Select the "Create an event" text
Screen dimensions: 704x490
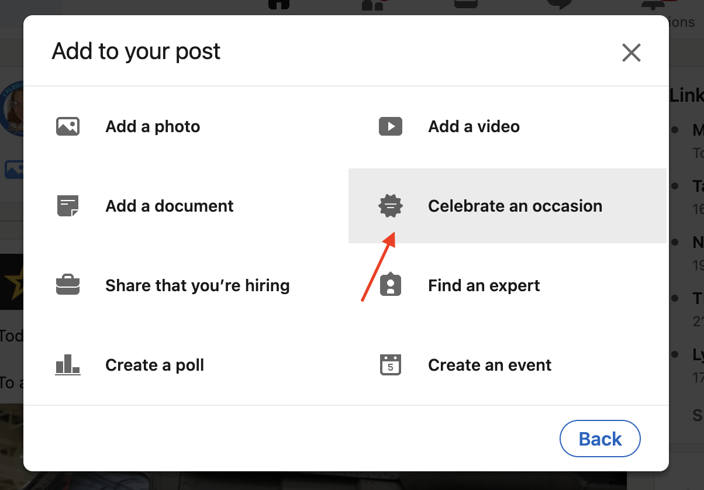[489, 365]
